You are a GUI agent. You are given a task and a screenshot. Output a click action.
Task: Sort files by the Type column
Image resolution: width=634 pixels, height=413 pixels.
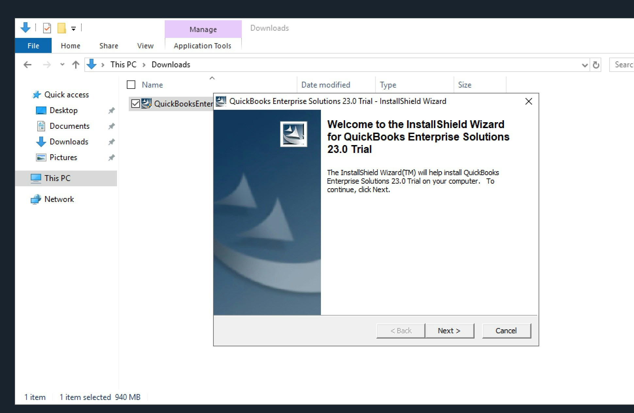388,85
